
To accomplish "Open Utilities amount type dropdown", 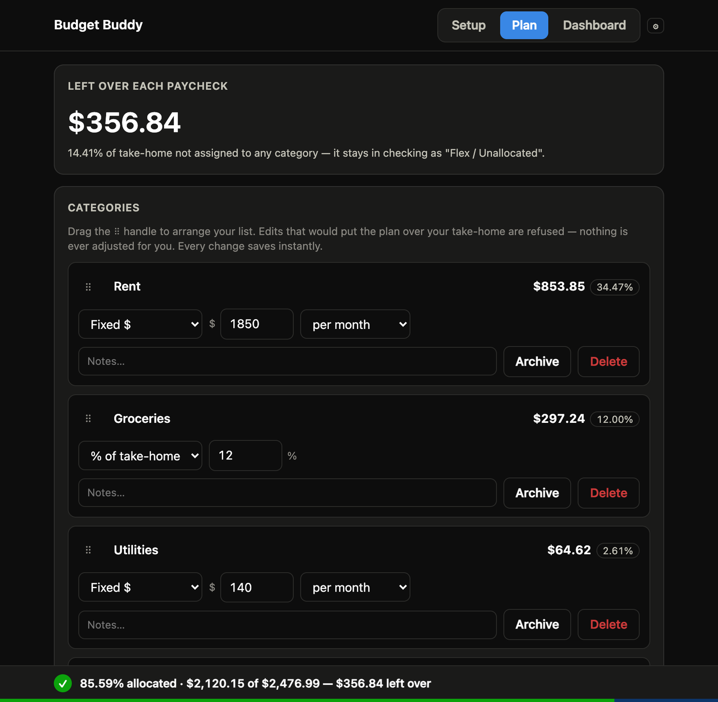I will [x=140, y=587].
